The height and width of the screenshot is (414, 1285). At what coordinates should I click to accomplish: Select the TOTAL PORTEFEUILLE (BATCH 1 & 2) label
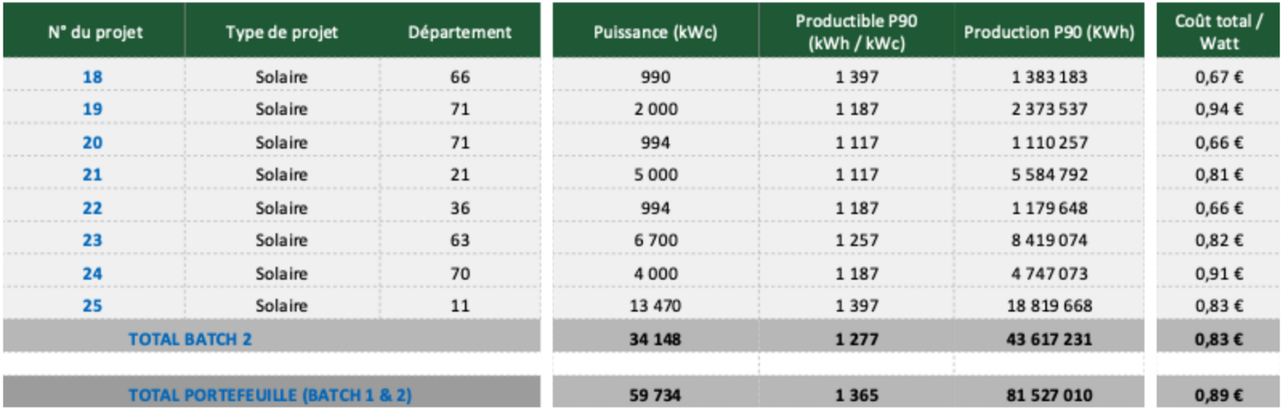[270, 395]
